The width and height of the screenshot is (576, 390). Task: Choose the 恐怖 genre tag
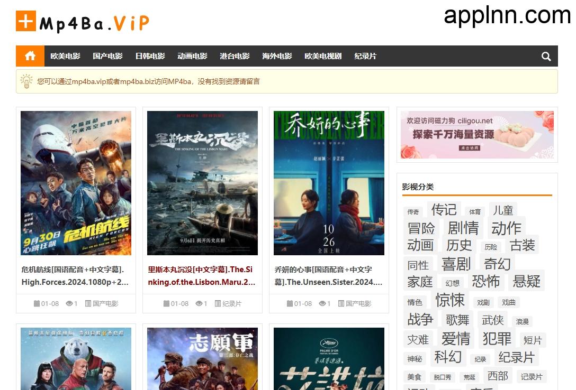pyautogui.click(x=485, y=281)
